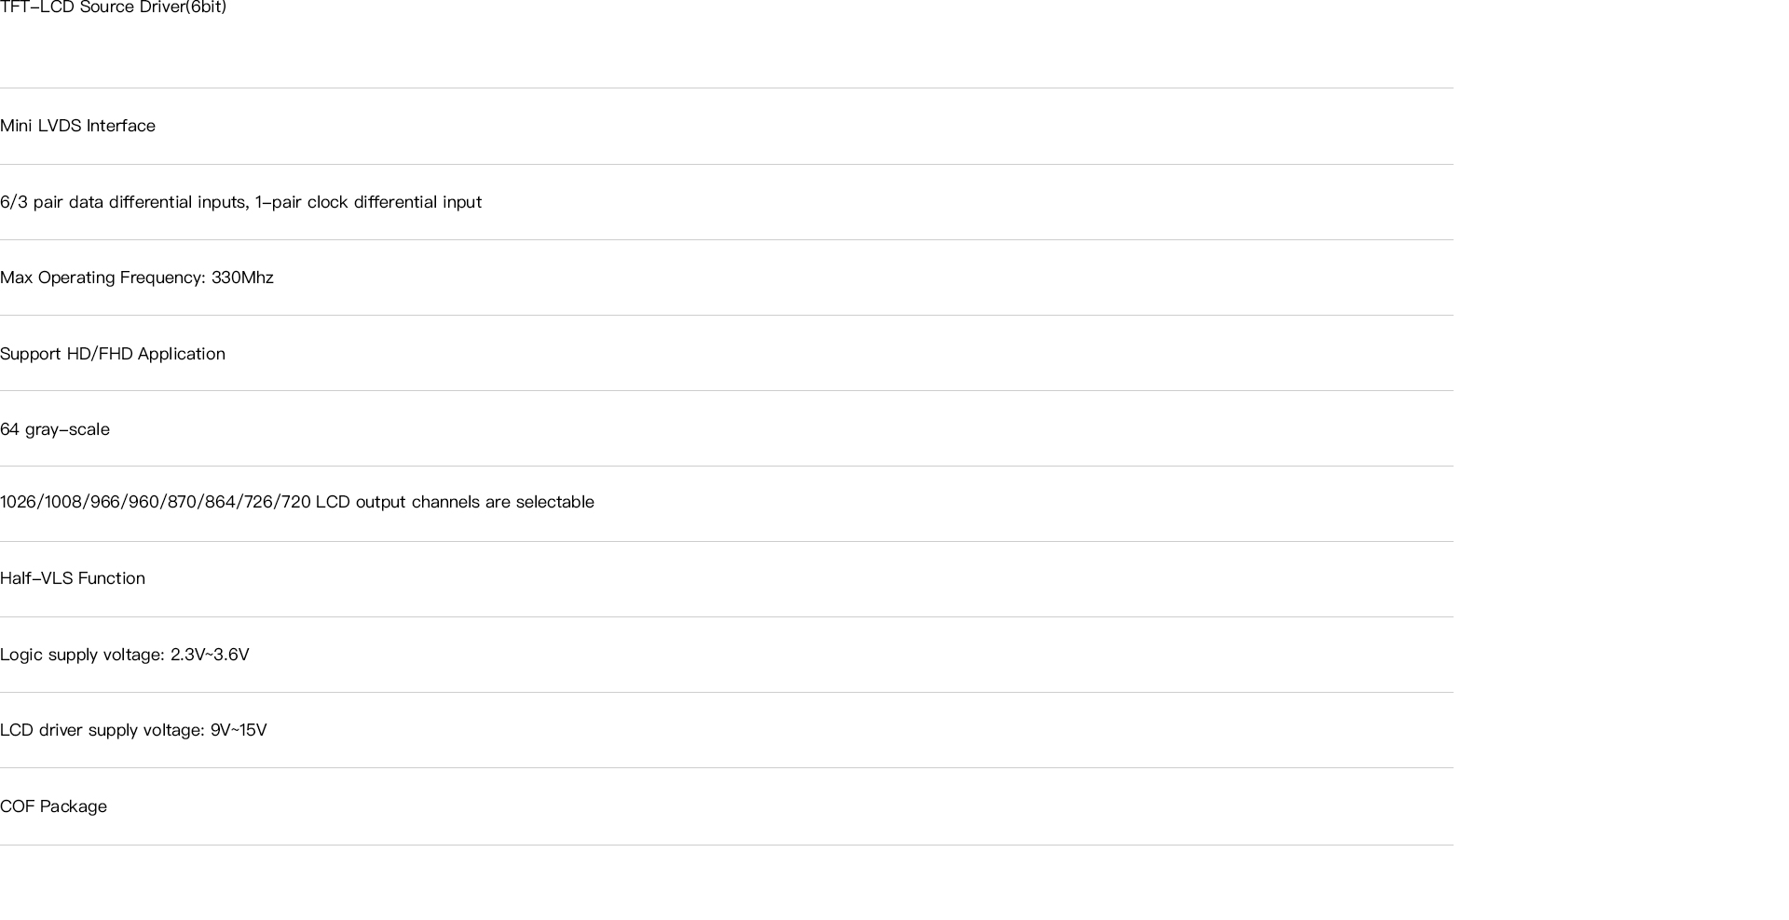
Task: Click the '330Mhz' value
Action: pyautogui.click(x=242, y=277)
